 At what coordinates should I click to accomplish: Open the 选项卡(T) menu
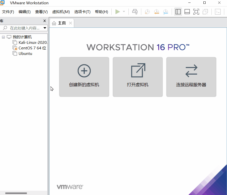click(x=82, y=12)
